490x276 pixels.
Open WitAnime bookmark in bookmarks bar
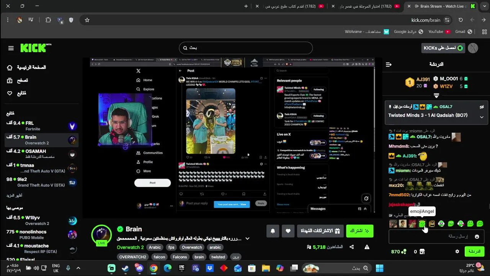[366, 31]
